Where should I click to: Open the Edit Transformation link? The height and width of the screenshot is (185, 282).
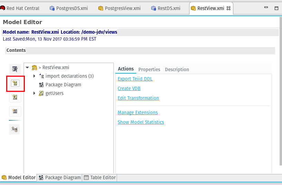138,98
